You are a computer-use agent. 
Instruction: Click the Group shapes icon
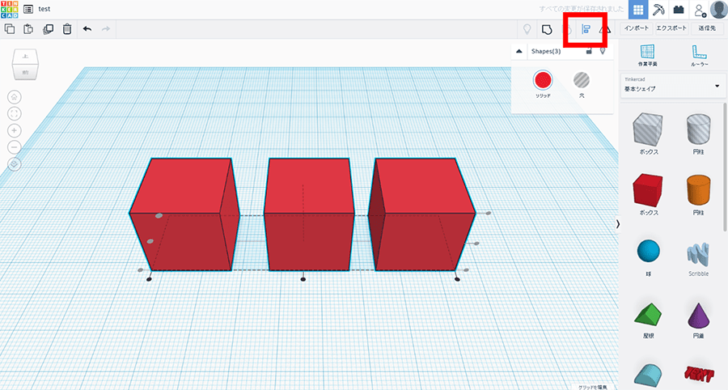click(548, 30)
